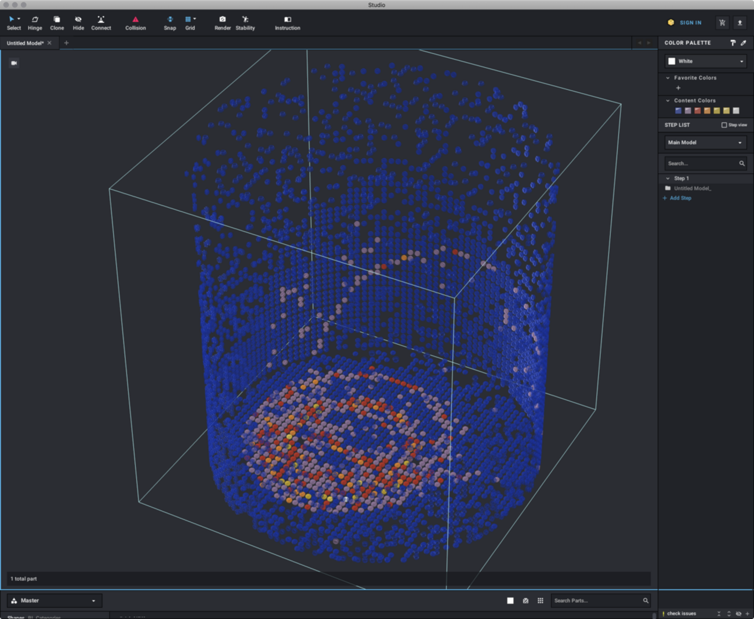Viewport: 754px width, 619px height.
Task: Select the Hinge tool
Action: click(x=35, y=23)
